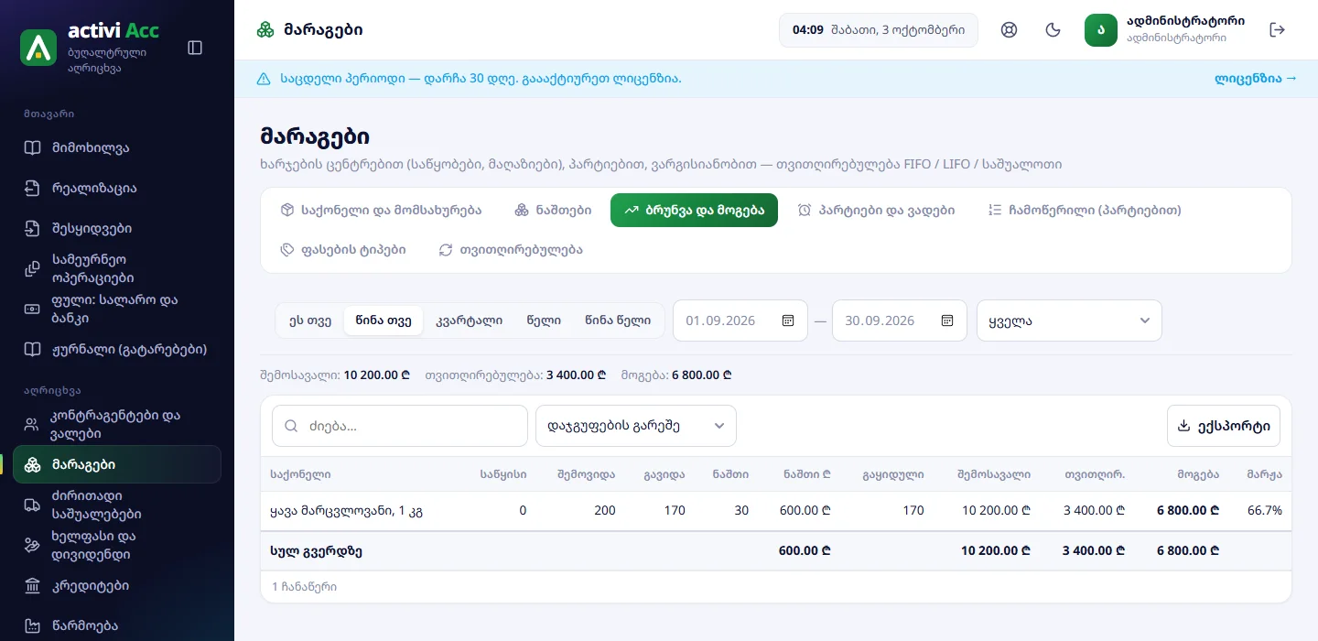Select the წელი period option

544,320
